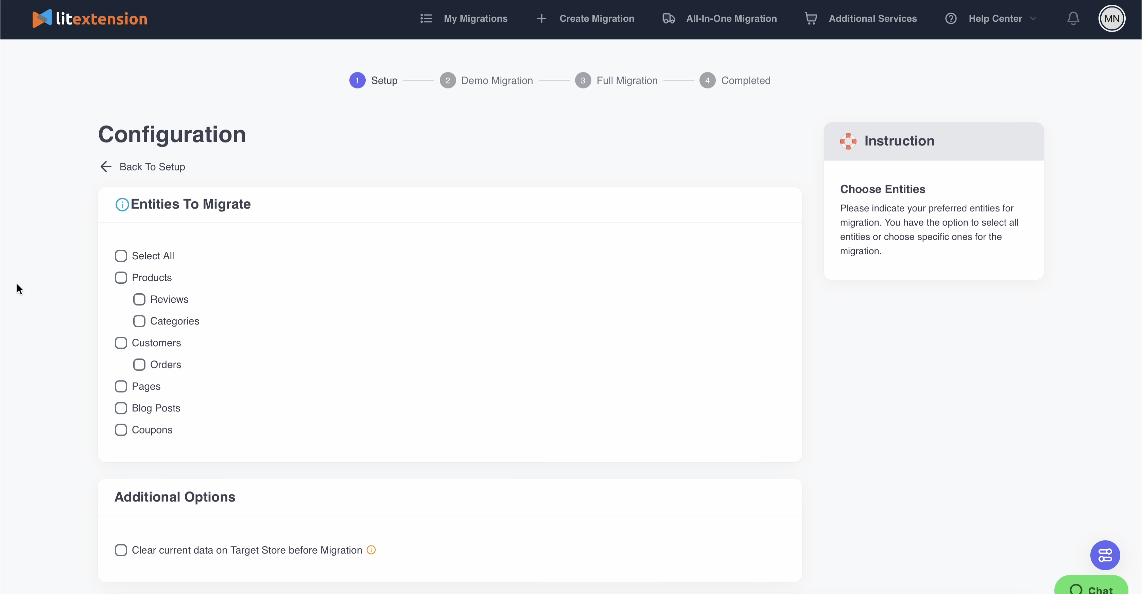Click the LitExtension logo

tap(89, 18)
